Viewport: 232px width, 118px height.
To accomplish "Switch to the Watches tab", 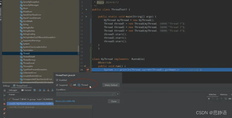I will pyautogui.click(x=213, y=95).
